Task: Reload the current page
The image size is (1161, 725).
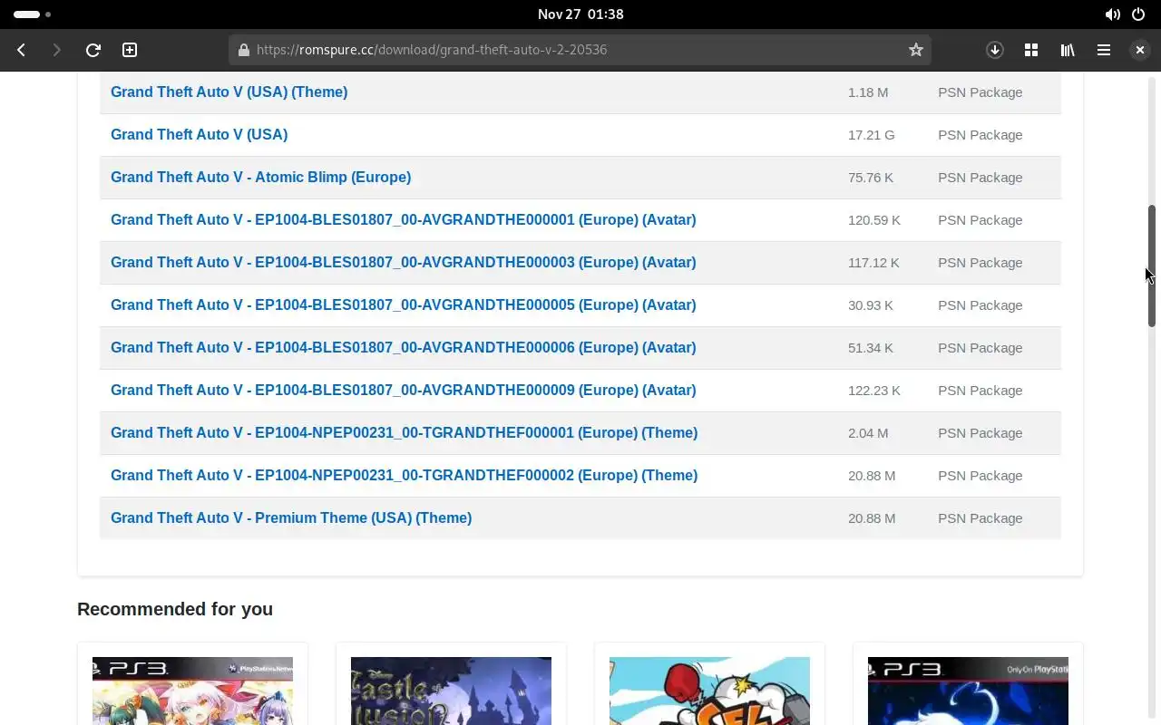Action: point(93,50)
